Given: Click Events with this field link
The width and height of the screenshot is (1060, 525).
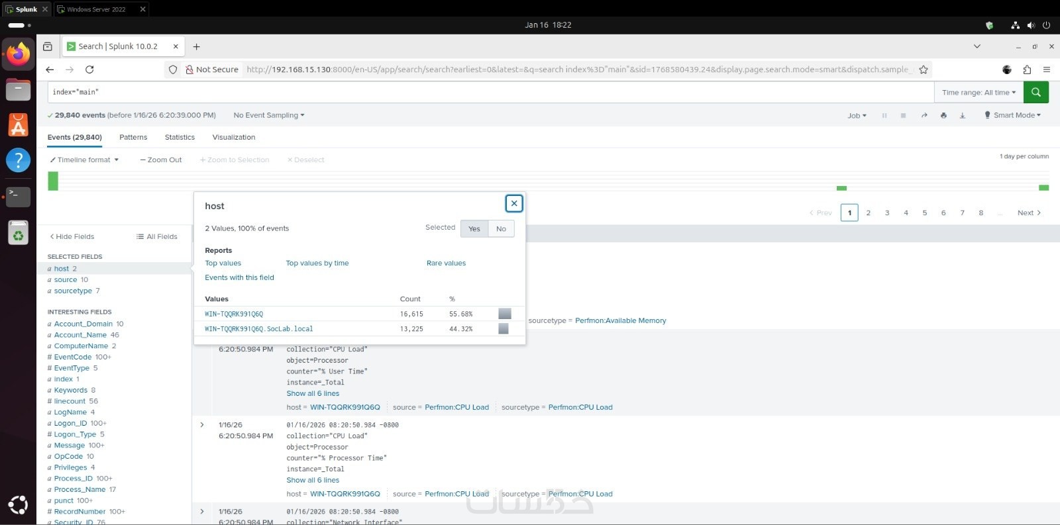Looking at the screenshot, I should pos(239,277).
